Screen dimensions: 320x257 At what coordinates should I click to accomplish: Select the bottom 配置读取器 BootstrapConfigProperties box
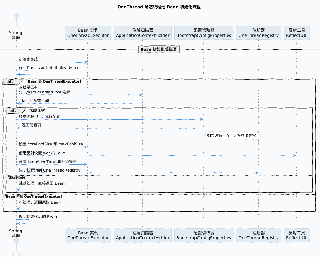click(x=204, y=235)
